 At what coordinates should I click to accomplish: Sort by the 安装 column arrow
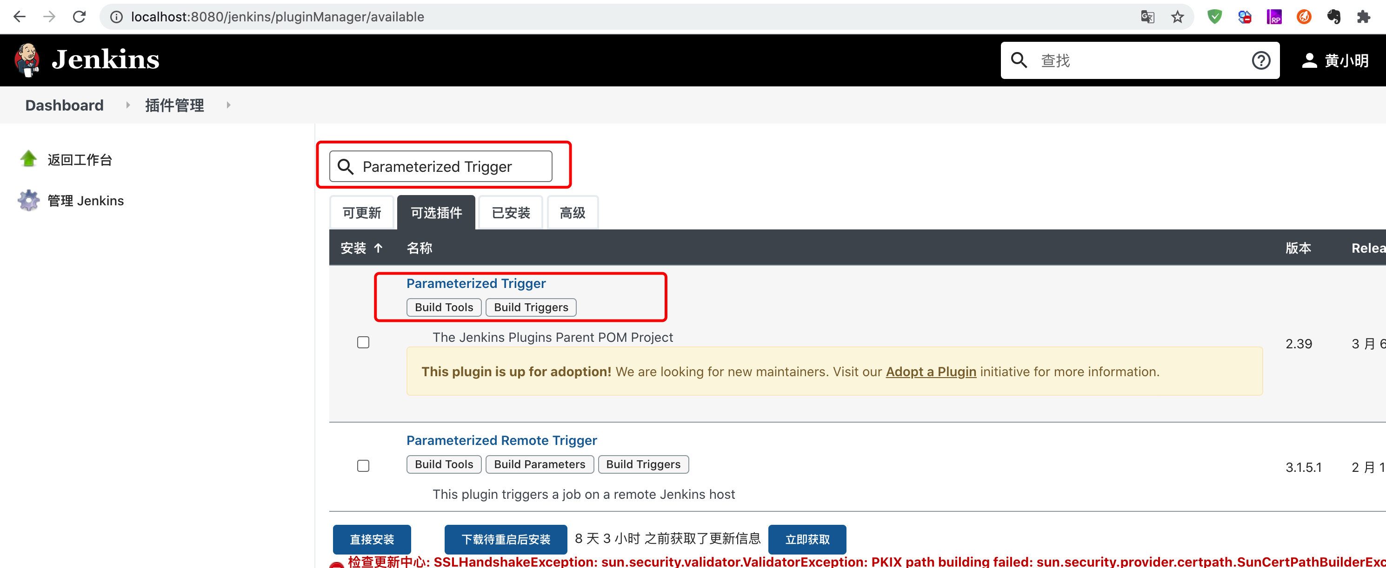[x=378, y=248]
